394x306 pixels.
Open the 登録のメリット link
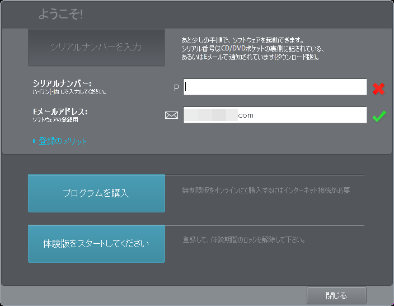coord(63,141)
